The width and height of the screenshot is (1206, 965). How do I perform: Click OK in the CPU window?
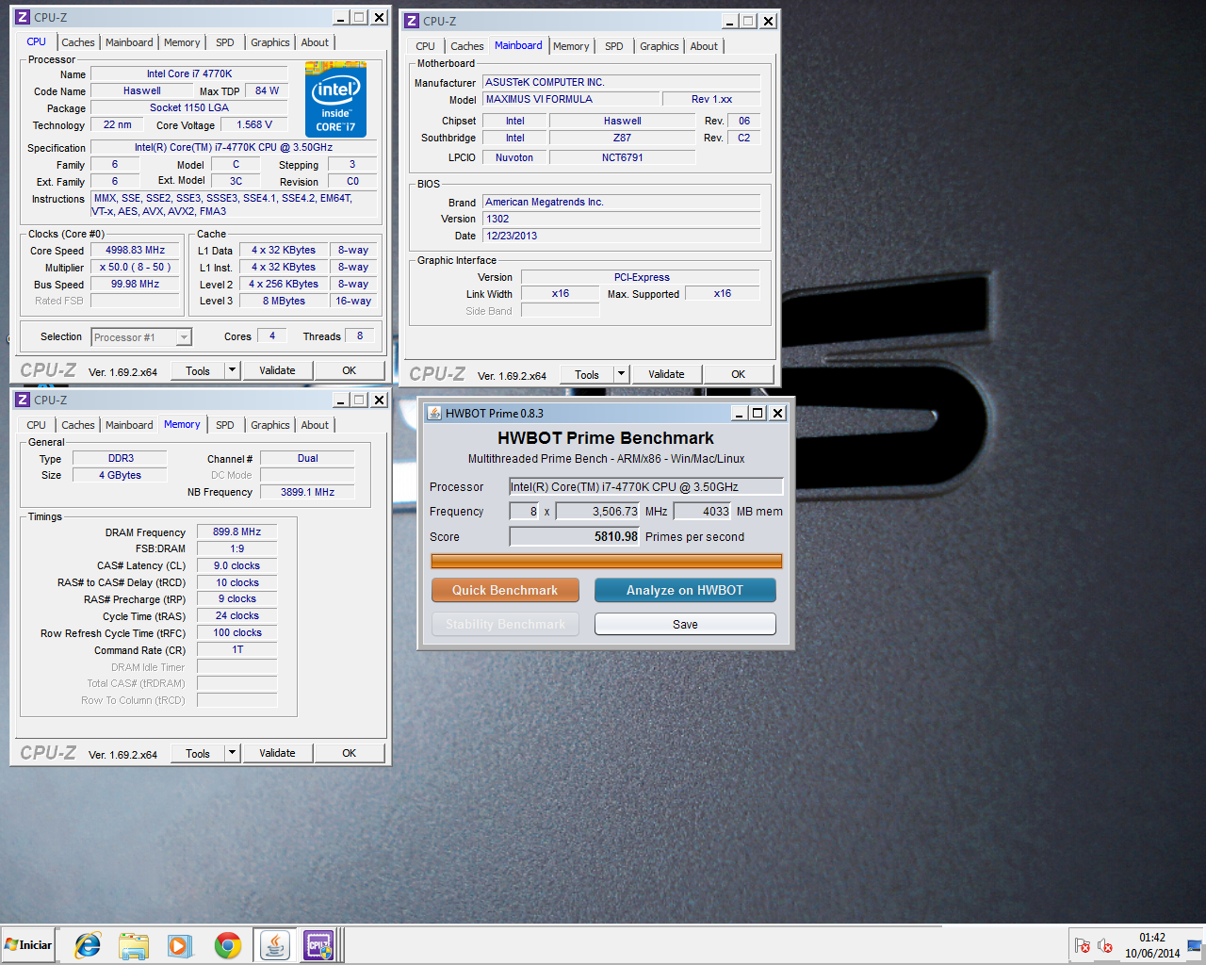click(349, 370)
